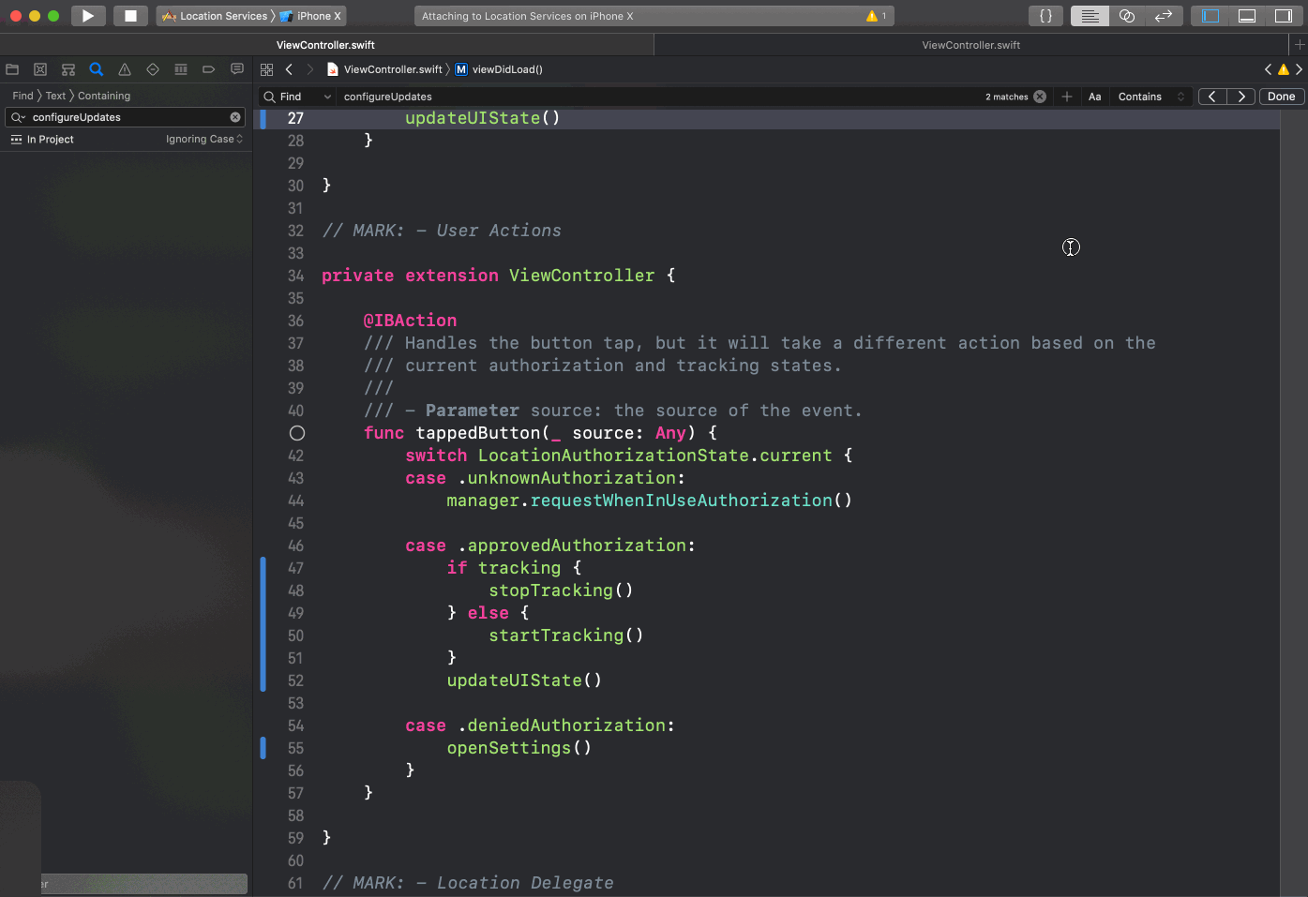The height and width of the screenshot is (897, 1308).
Task: Click the navigator search field
Action: coord(125,117)
